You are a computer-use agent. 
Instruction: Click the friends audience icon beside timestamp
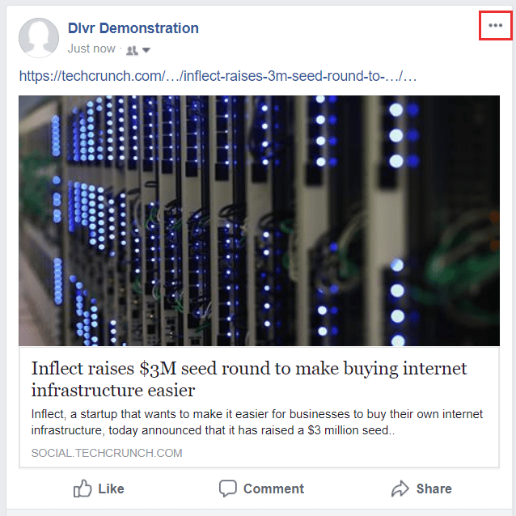pyautogui.click(x=132, y=50)
